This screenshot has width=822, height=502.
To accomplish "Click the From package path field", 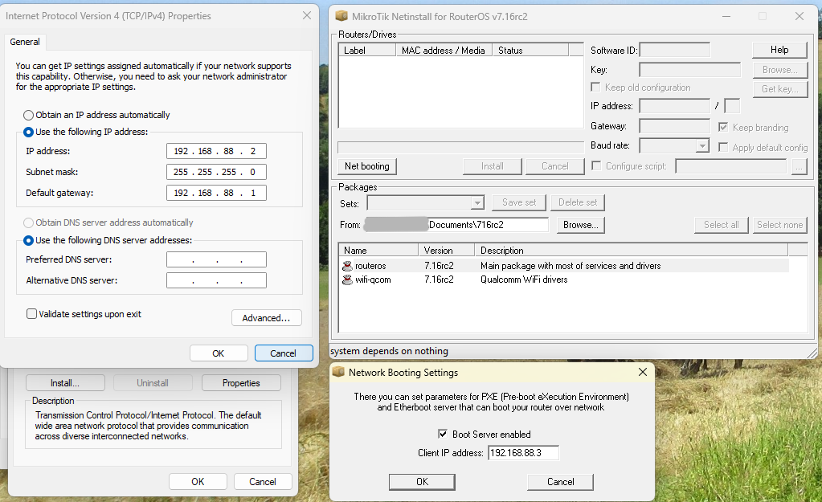I will 457,225.
